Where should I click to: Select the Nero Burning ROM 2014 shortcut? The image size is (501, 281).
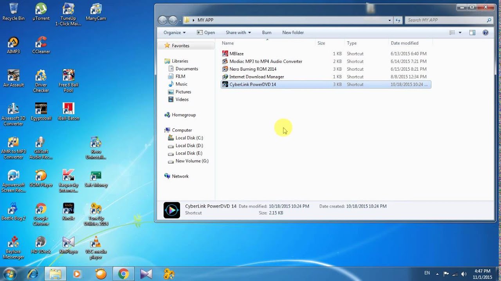pyautogui.click(x=326, y=69)
